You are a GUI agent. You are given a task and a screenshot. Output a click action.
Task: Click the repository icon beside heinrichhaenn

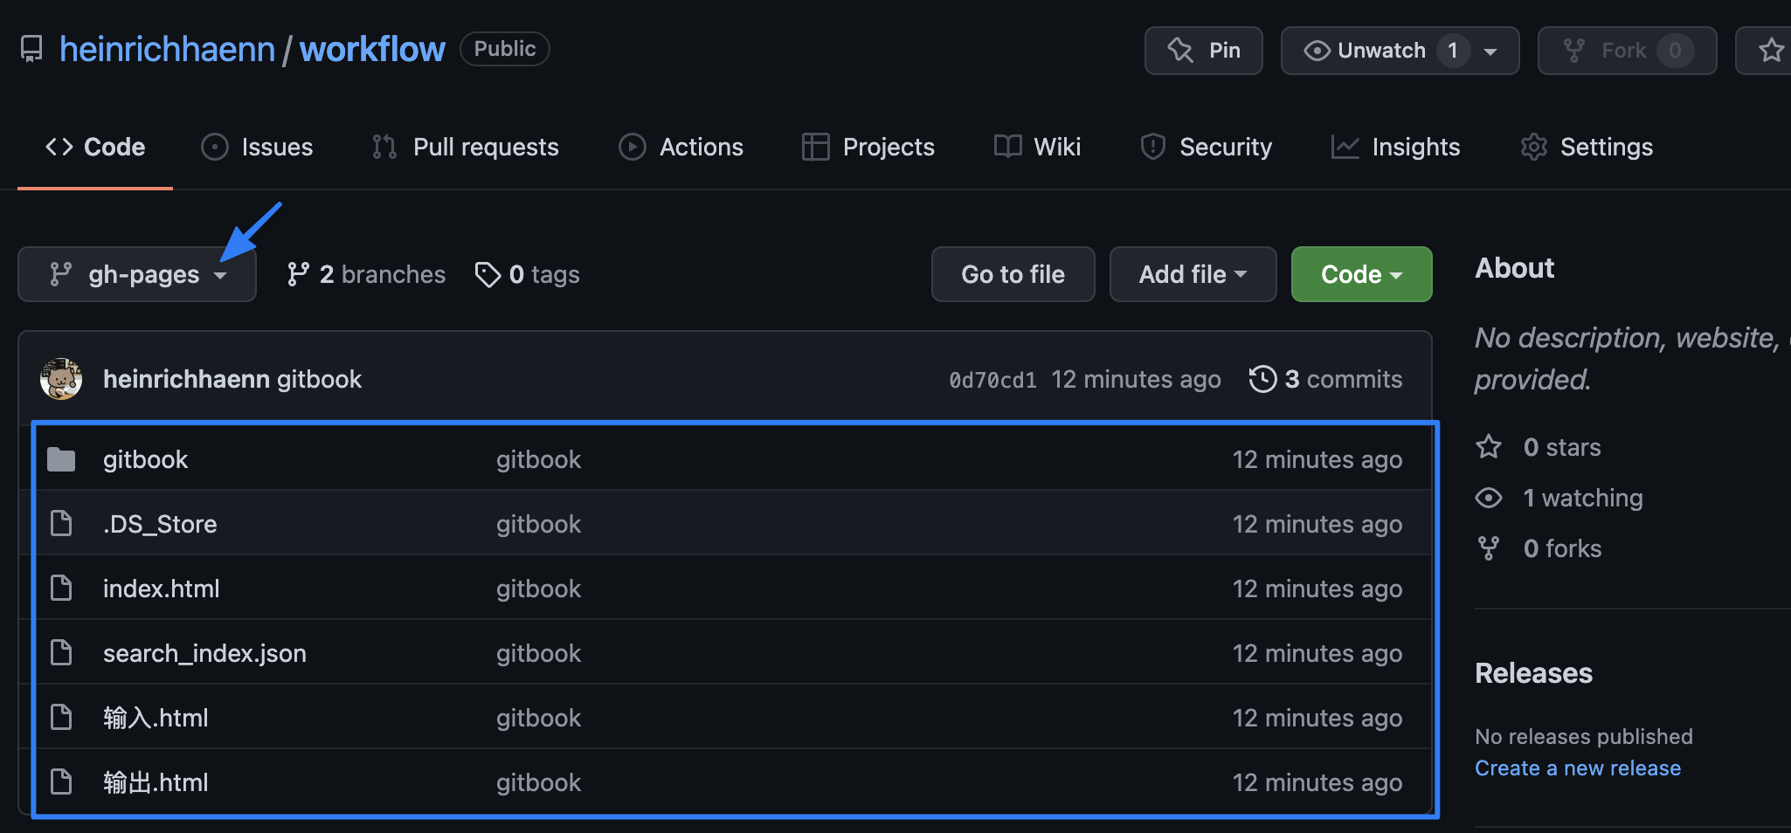31,49
